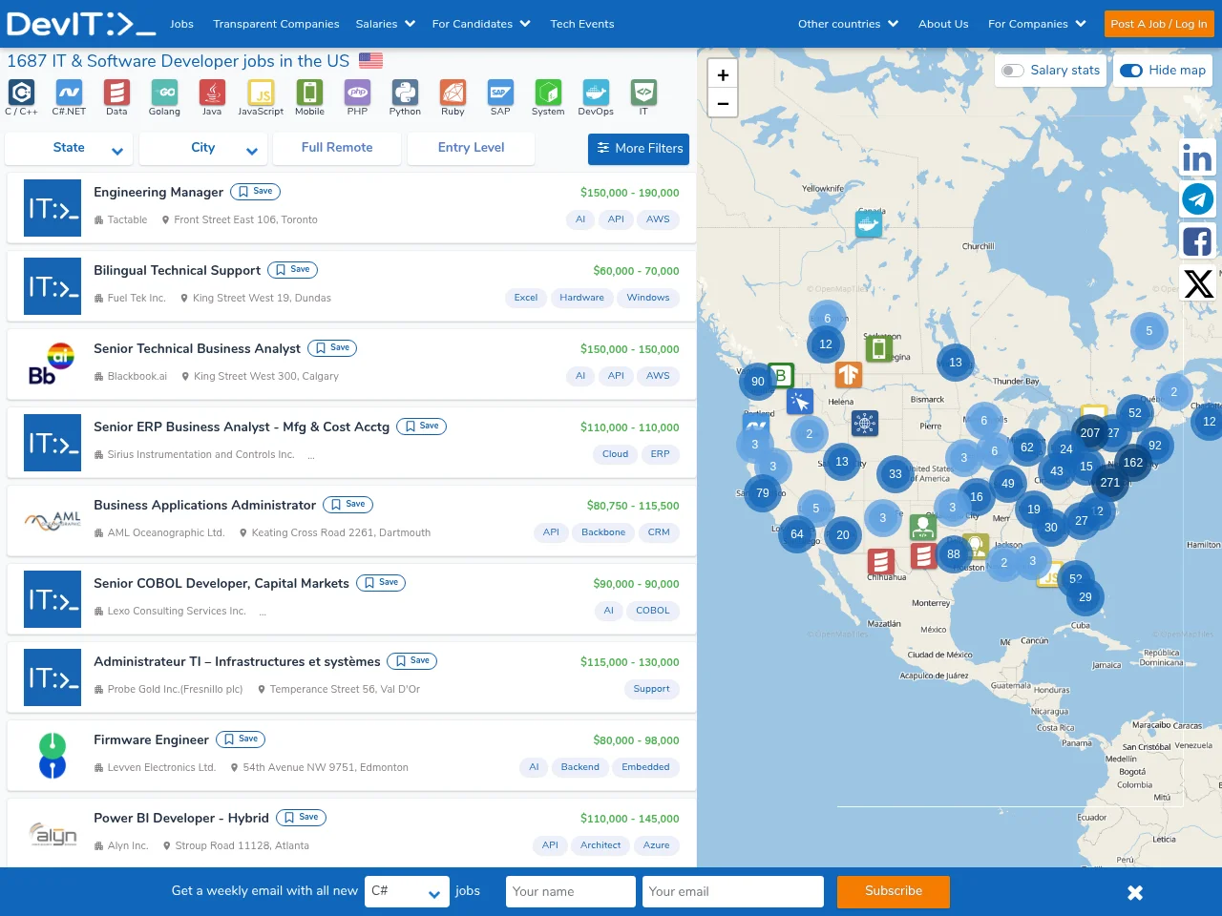Filter jobs by Ruby icon

pyautogui.click(x=453, y=92)
